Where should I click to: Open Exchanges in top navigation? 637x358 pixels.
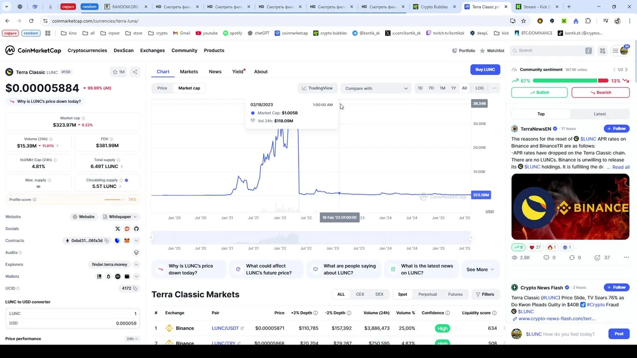(152, 50)
